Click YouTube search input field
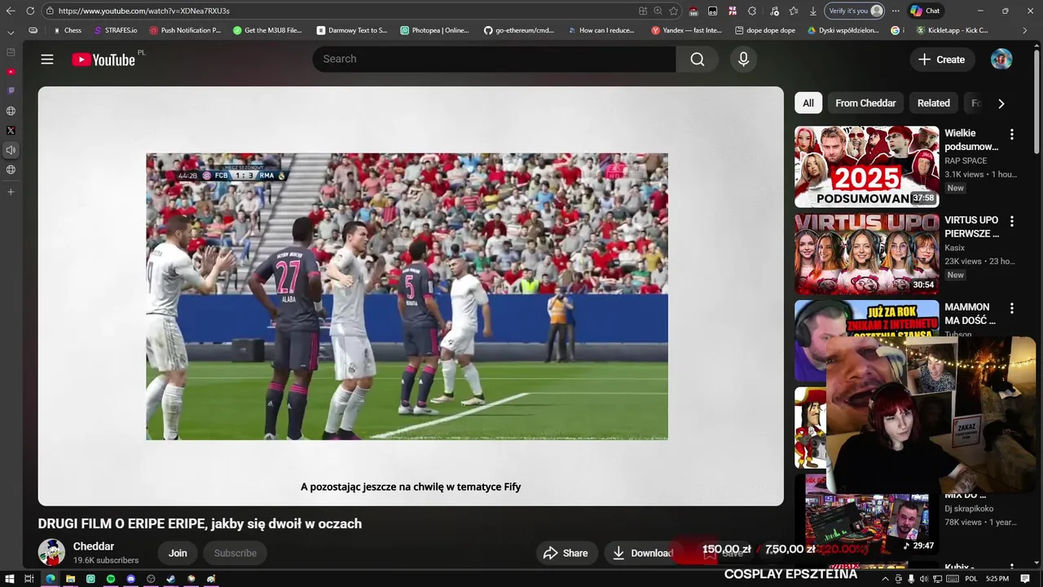The height and width of the screenshot is (587, 1043). click(x=494, y=60)
